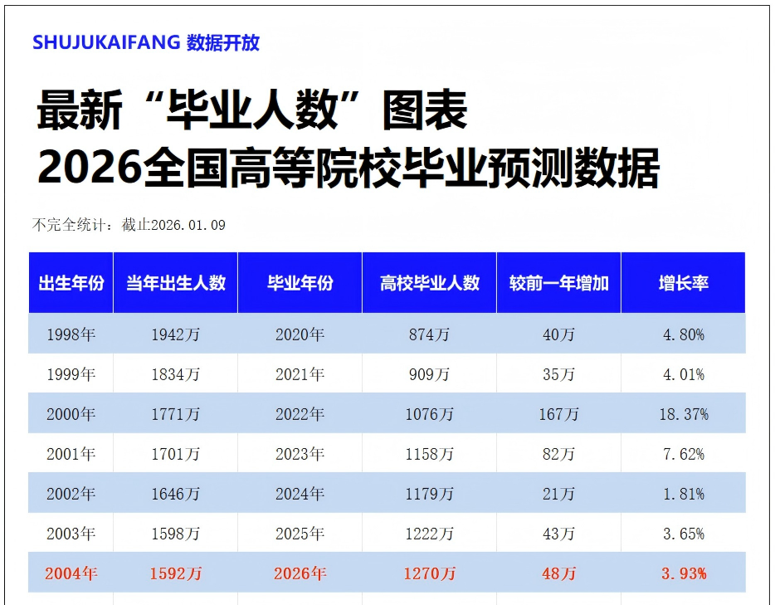Image resolution: width=775 pixels, height=605 pixels.
Task: Click the 2020年 graduation year cell
Action: [x=300, y=334]
